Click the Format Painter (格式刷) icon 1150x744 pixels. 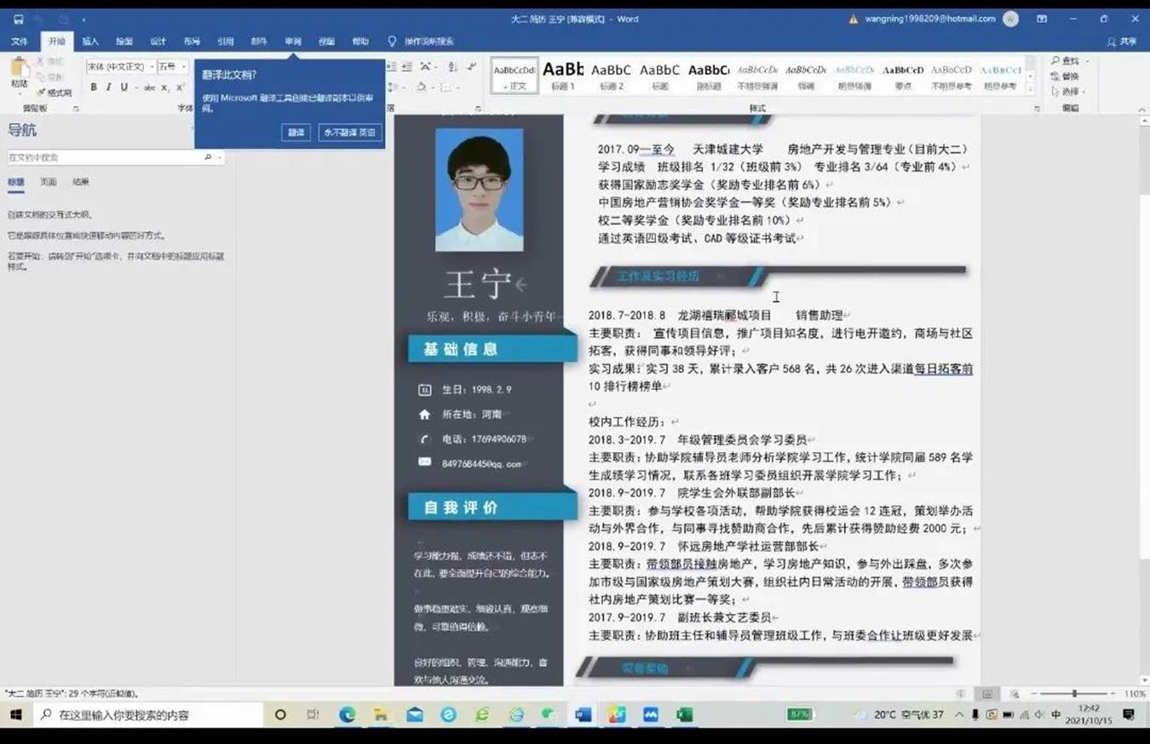(55, 92)
